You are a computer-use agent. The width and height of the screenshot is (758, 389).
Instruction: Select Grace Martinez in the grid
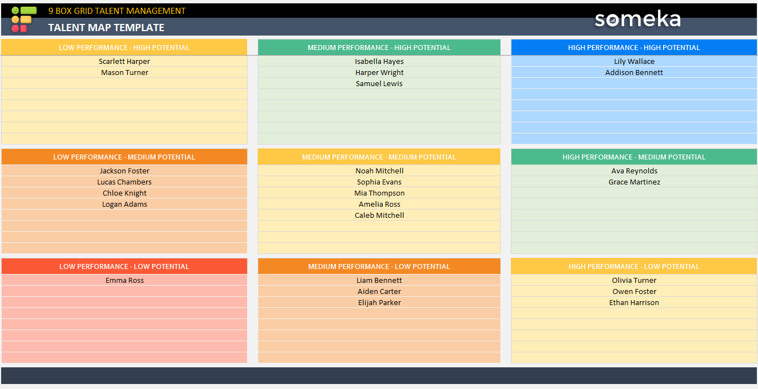click(x=634, y=182)
